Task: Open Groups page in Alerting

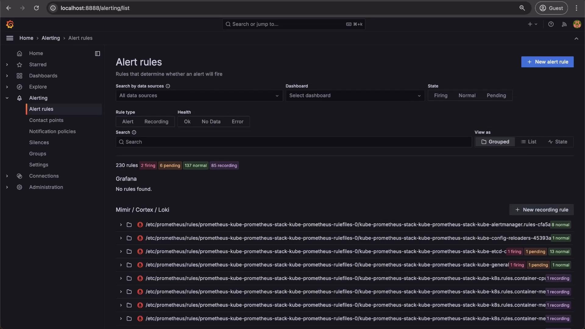Action: (x=38, y=154)
